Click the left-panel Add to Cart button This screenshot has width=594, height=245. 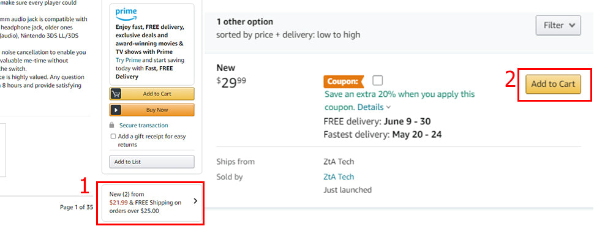pyautogui.click(x=152, y=94)
